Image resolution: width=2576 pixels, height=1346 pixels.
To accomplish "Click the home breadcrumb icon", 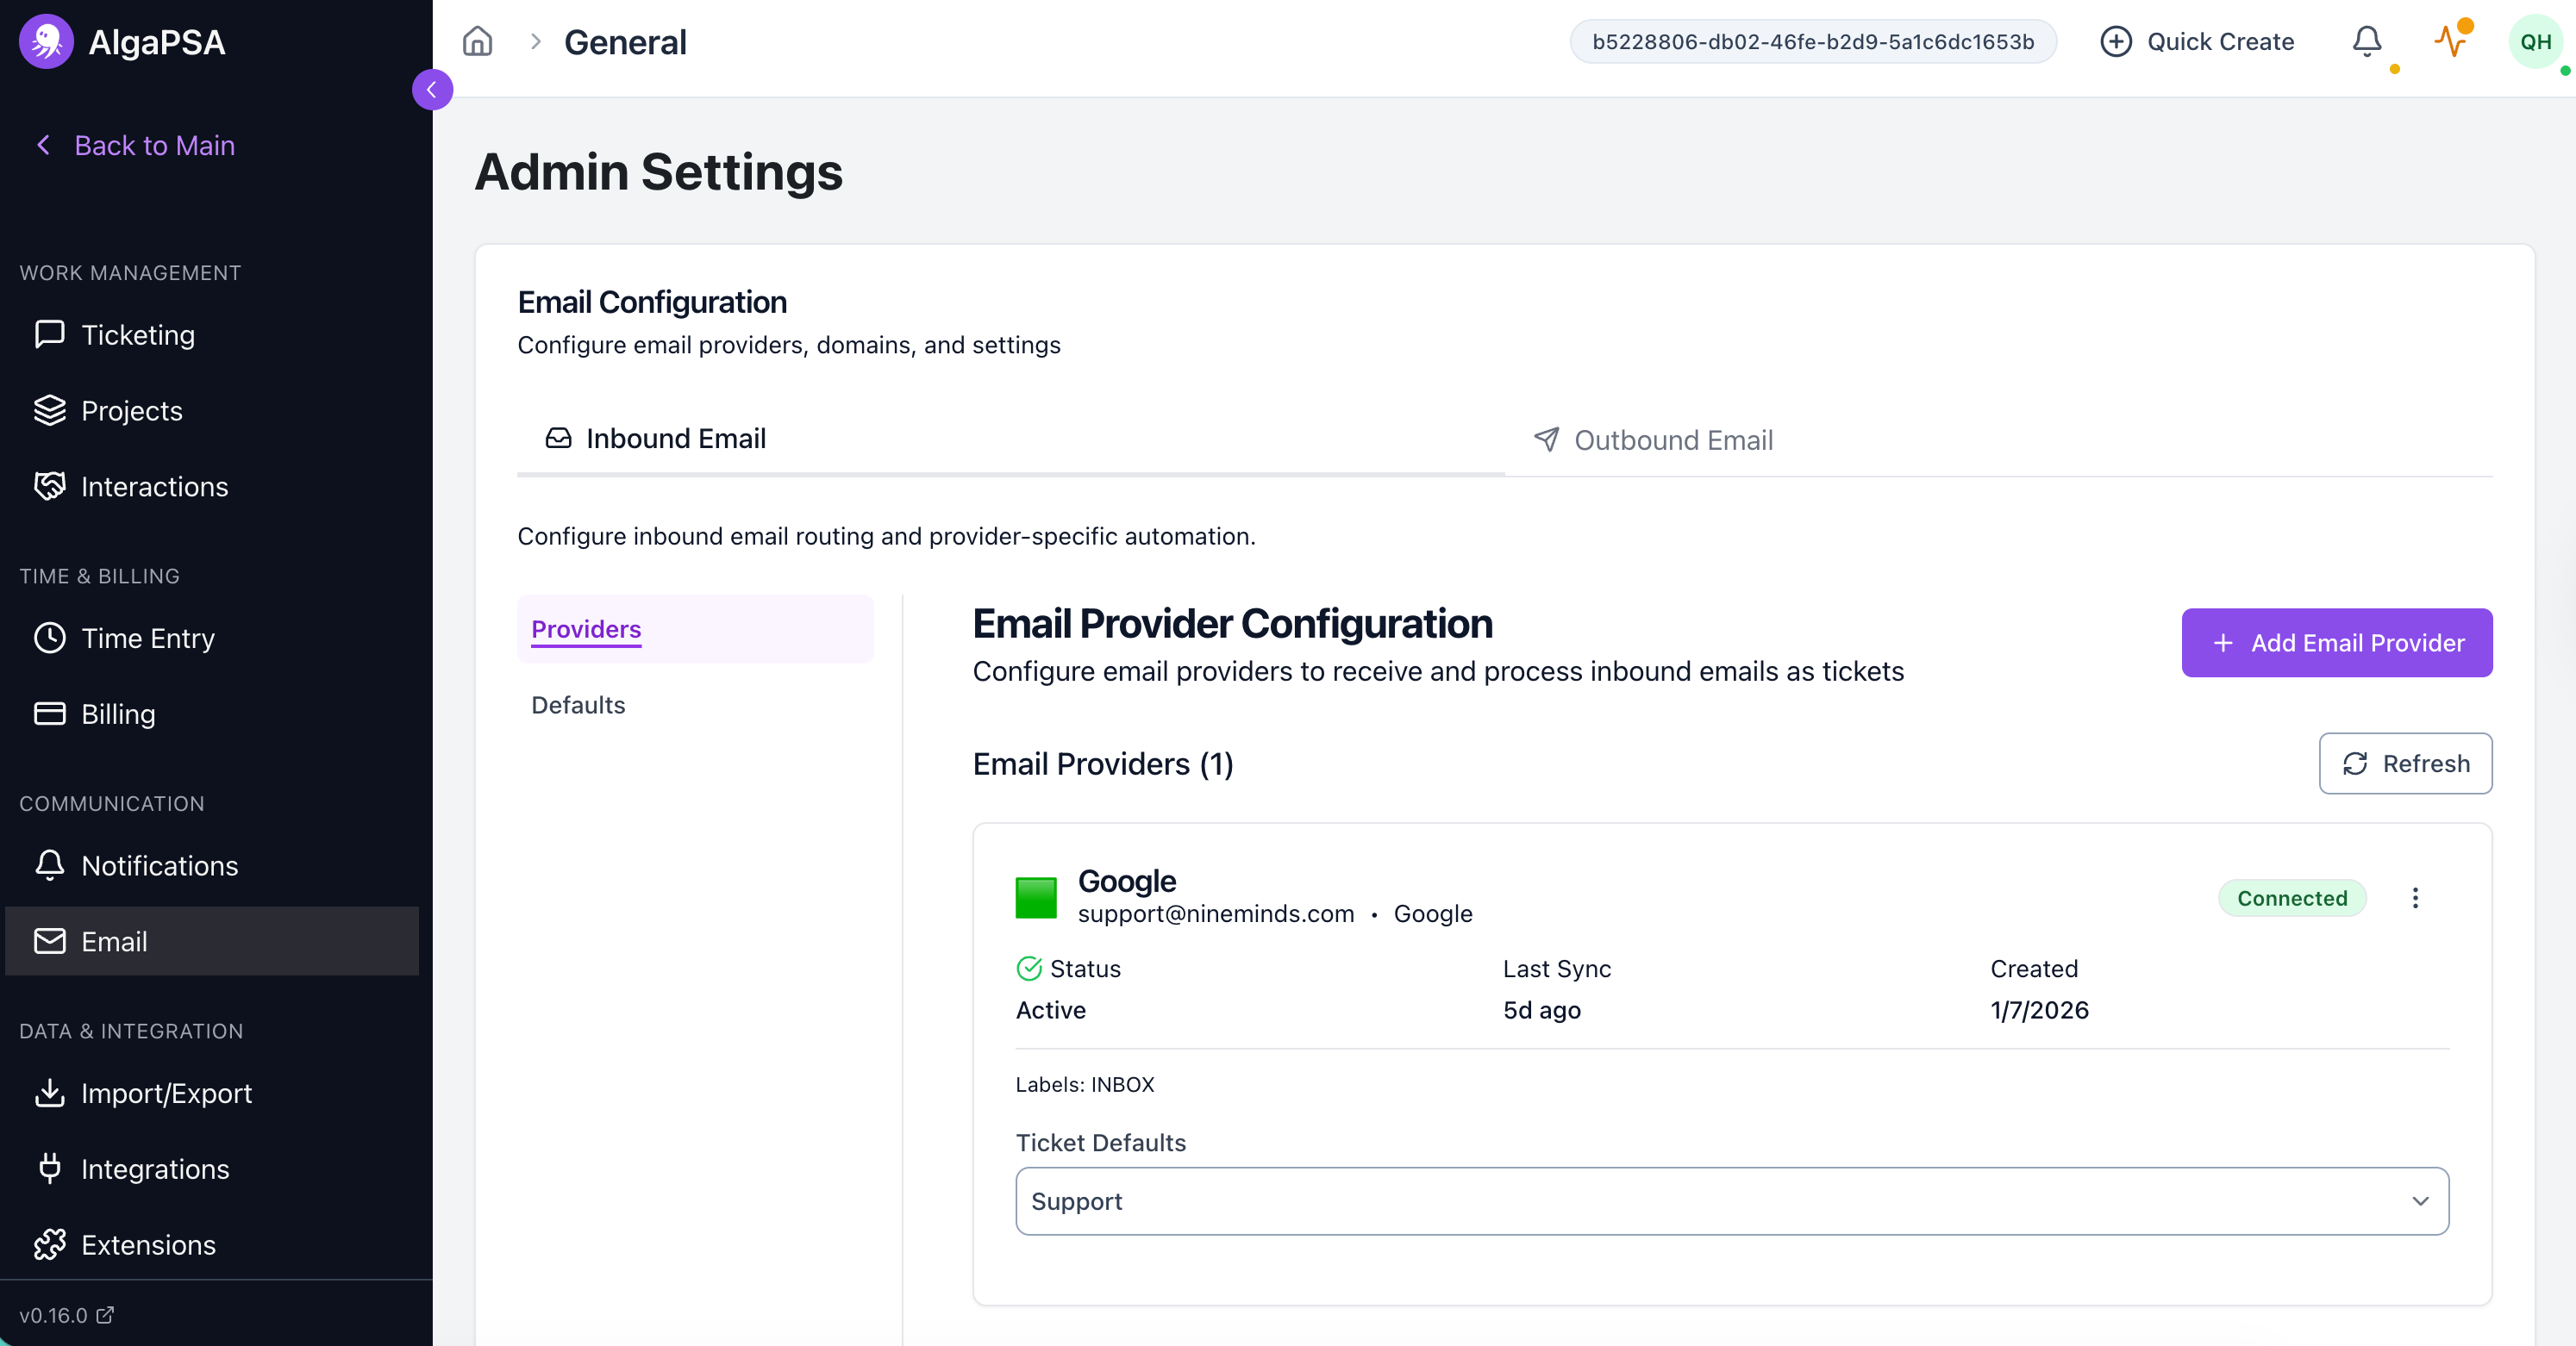I will 477,41.
